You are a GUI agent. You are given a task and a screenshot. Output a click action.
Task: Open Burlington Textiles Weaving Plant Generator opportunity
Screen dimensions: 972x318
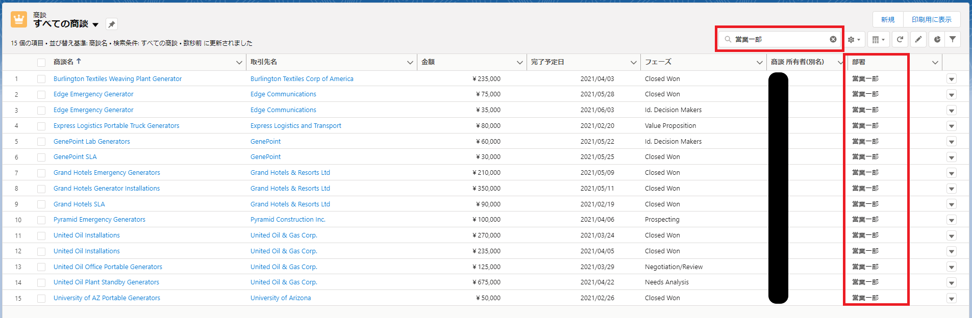[x=117, y=78]
